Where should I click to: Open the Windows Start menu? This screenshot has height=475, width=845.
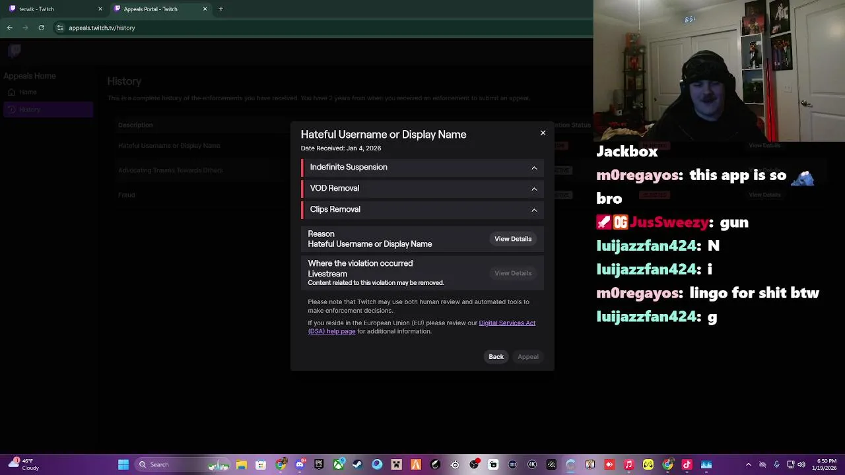tap(123, 464)
